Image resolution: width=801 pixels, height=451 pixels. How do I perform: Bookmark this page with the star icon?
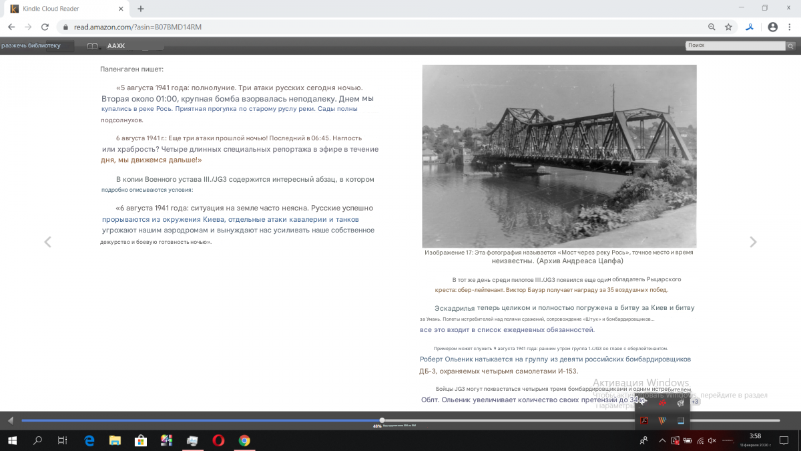(x=728, y=27)
